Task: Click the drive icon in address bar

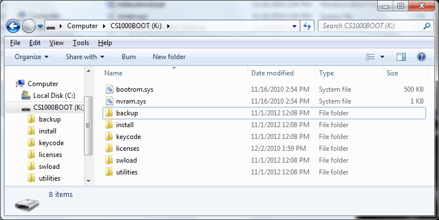Action: (x=50, y=26)
